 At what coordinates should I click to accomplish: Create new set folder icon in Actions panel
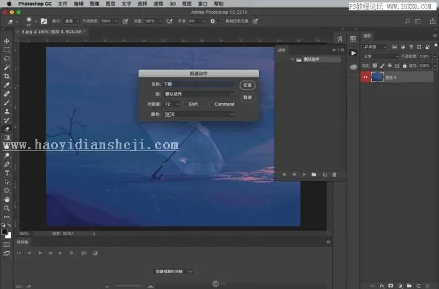point(314,175)
